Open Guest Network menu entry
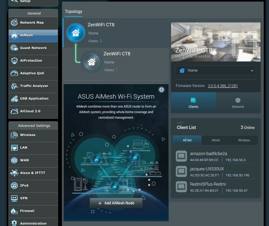Viewport: 269px width, 226px height. 33,49
